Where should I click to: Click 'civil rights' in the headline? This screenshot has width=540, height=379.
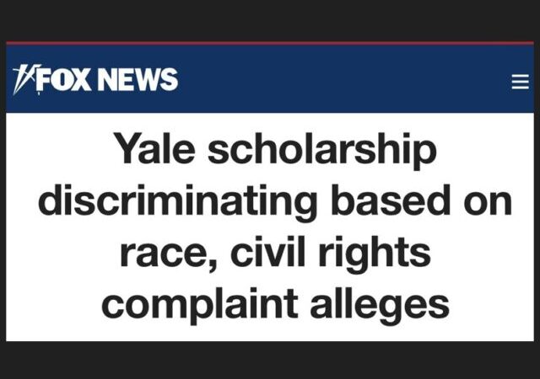[331, 253]
